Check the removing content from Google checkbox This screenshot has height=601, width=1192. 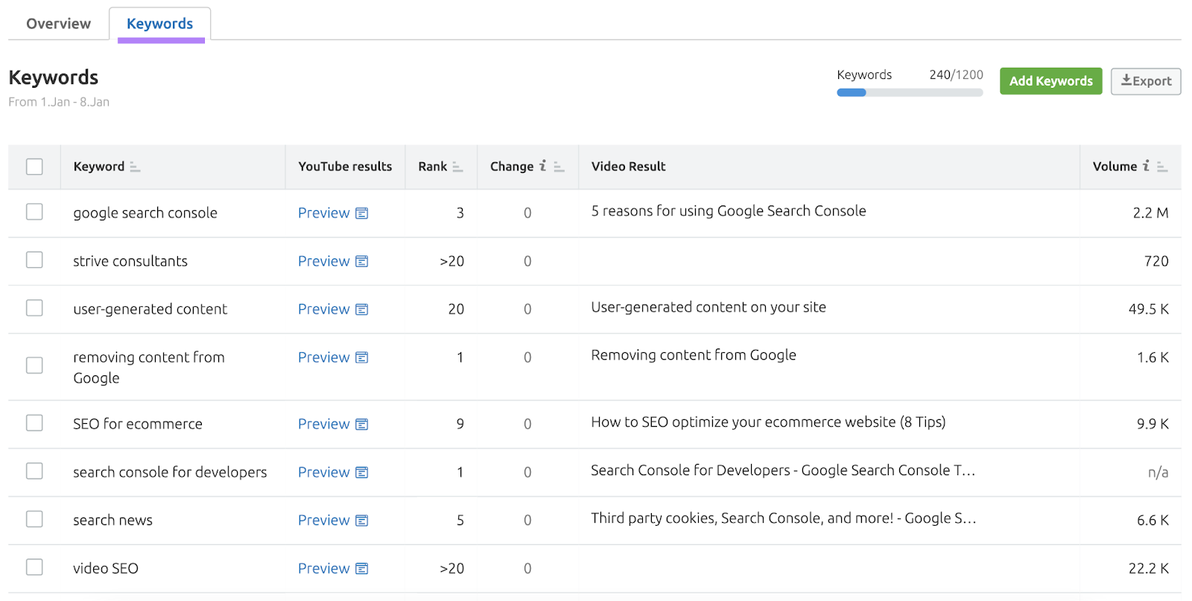[34, 366]
